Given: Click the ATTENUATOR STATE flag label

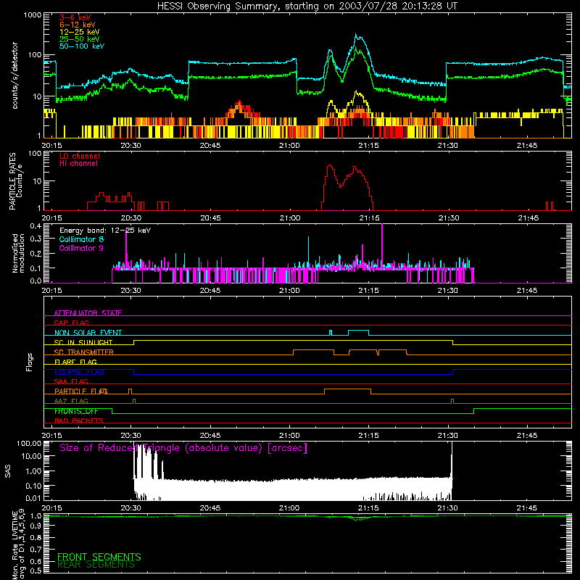Looking at the screenshot, I should (x=88, y=313).
